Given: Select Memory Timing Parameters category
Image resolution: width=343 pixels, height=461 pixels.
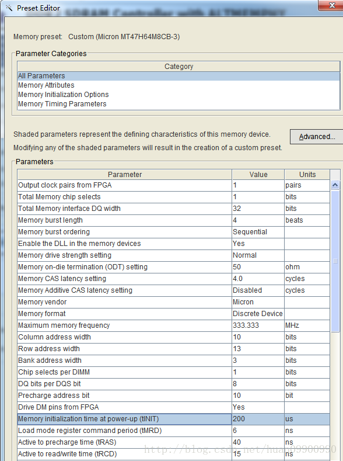Looking at the screenshot, I should pyautogui.click(x=178, y=104).
